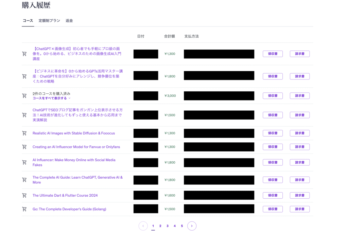Screen dimensions: 348x233
Task: Open The Ultimate Dart & Flutter Course link
Action: click(65, 196)
